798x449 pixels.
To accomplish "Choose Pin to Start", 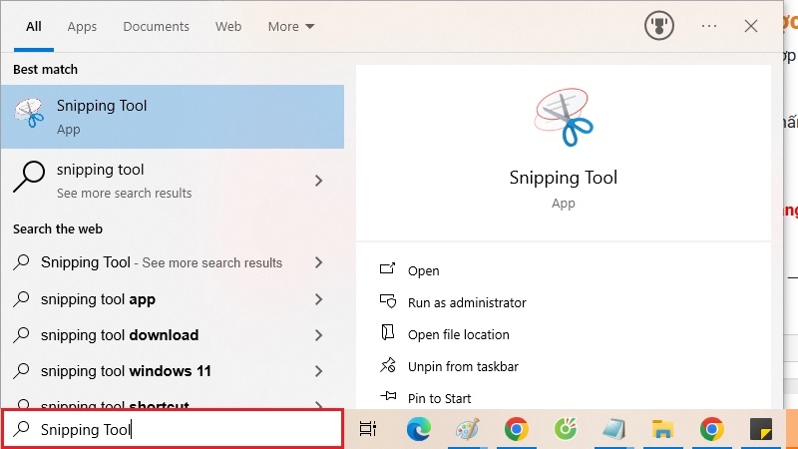I will coord(439,398).
